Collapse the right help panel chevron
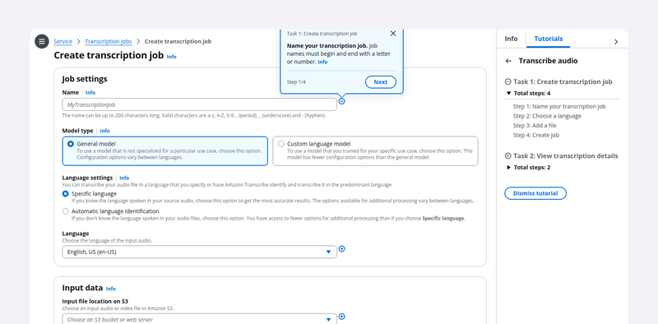 point(616,42)
